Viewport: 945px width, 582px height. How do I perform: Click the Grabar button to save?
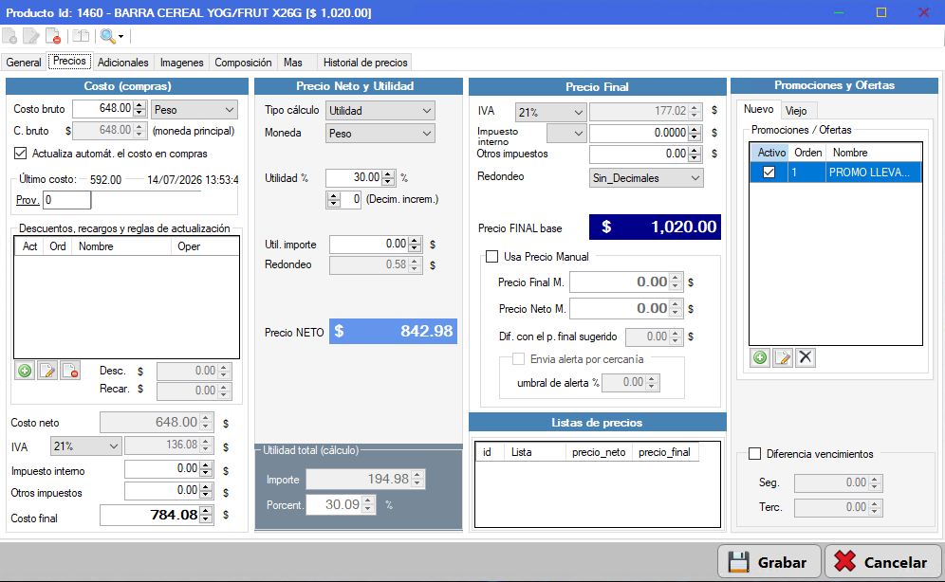(x=769, y=562)
